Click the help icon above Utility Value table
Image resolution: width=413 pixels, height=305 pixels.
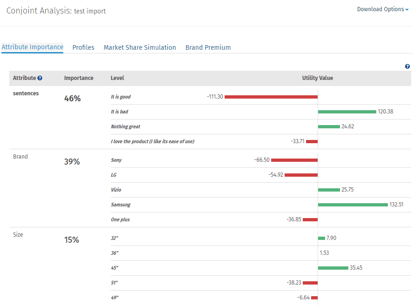(407, 66)
